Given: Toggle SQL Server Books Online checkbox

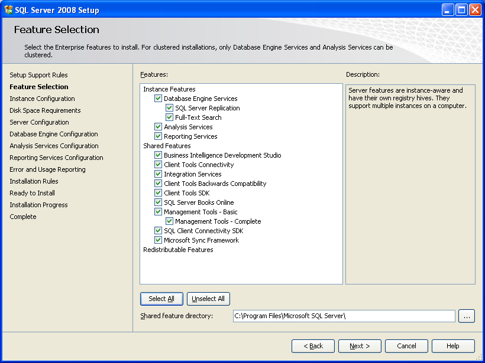Looking at the screenshot, I should pos(158,202).
